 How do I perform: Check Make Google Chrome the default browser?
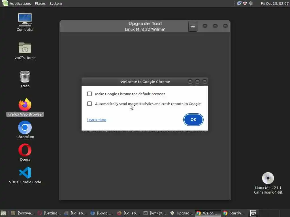tap(89, 94)
